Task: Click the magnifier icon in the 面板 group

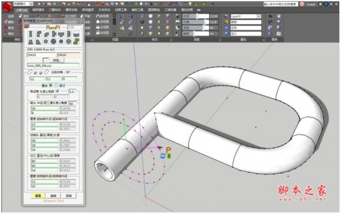Action: coord(271,16)
